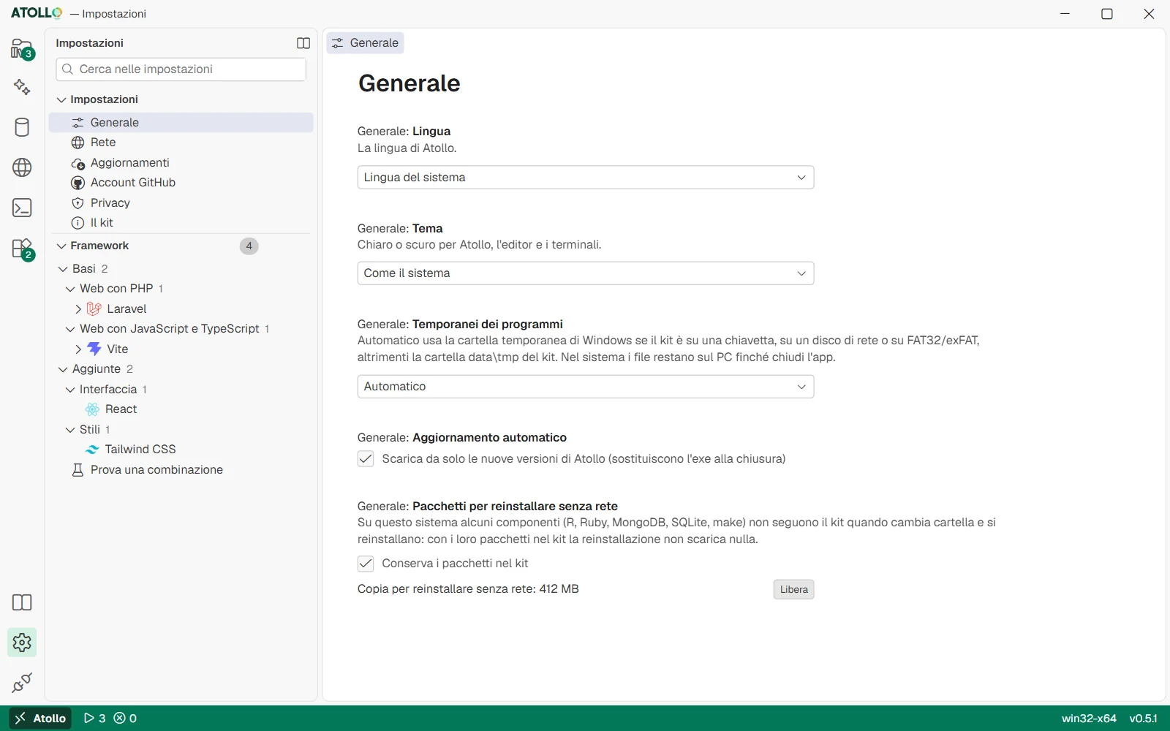This screenshot has width=1170, height=731.
Task: Open the globe network sidebar icon
Action: click(x=22, y=167)
